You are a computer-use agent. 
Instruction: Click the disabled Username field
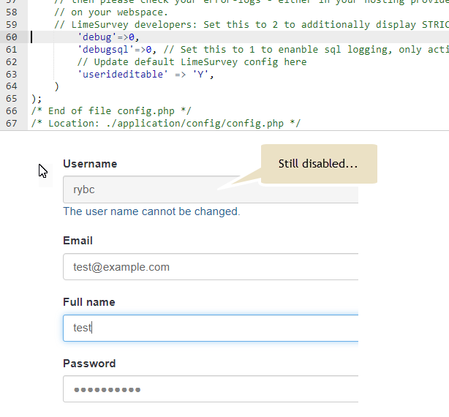(x=146, y=189)
